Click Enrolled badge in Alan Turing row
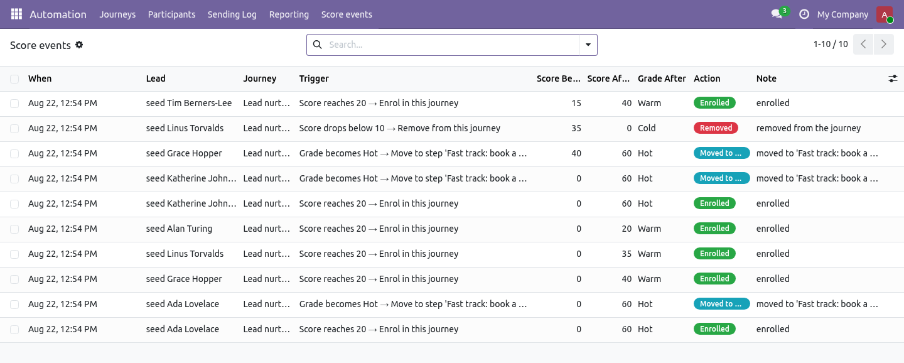The width and height of the screenshot is (904, 363). click(714, 229)
